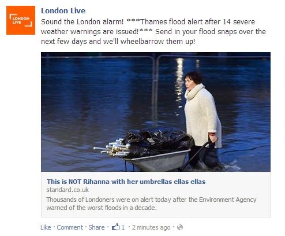
Task: View who liked via the count 1
Action: pos(123,227)
